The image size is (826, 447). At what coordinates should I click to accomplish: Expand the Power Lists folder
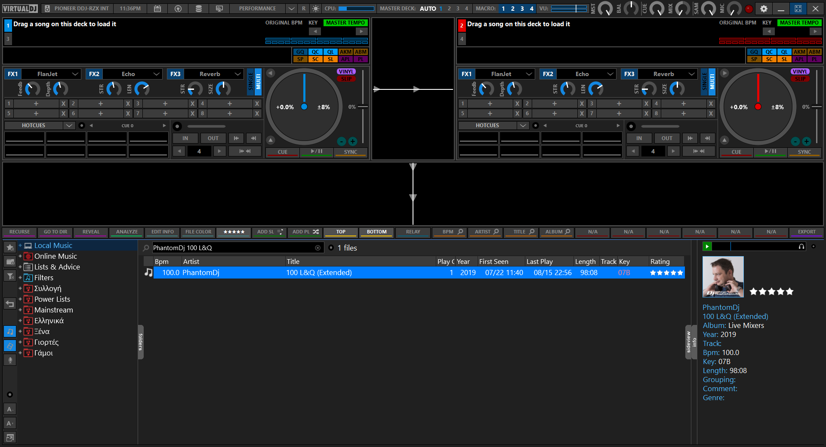pos(20,299)
